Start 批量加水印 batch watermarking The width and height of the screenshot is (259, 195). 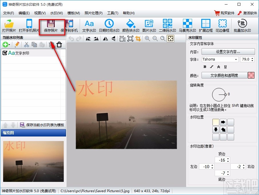242,26
